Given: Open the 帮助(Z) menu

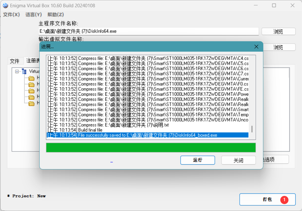Looking at the screenshot, I should click(x=56, y=15).
